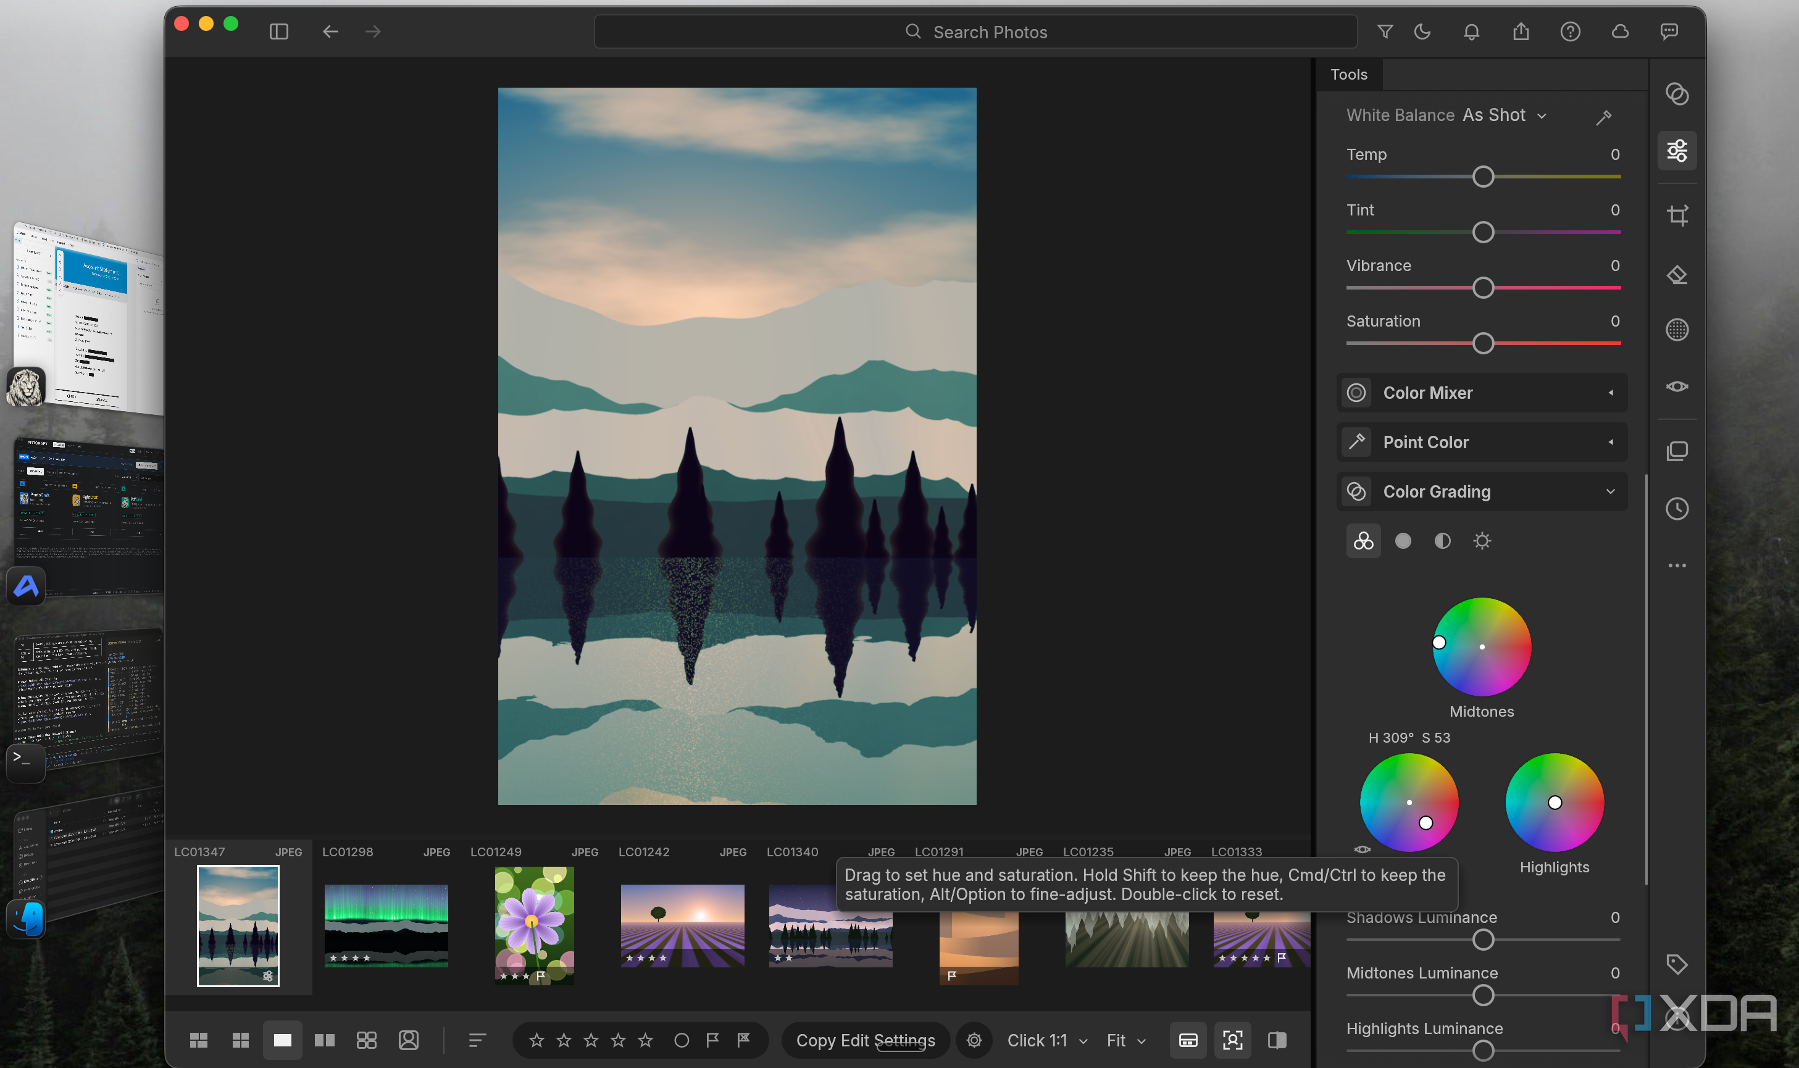Open settings gear beside Copy Edit Settings
Screen dimensions: 1799x1068
(974, 1040)
